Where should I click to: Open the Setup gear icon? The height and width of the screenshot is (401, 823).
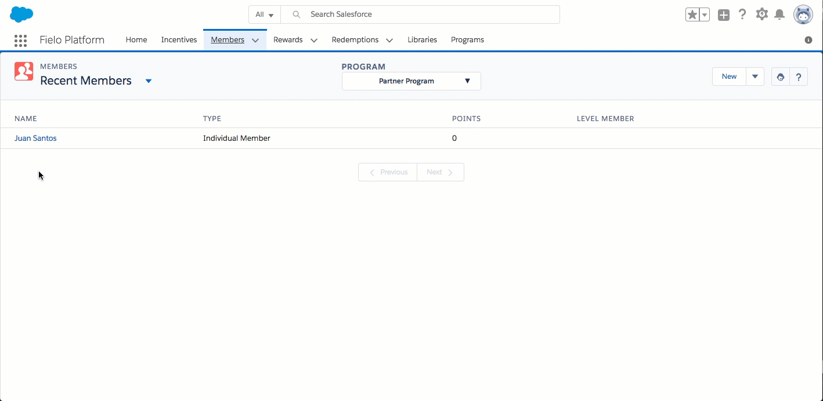762,14
